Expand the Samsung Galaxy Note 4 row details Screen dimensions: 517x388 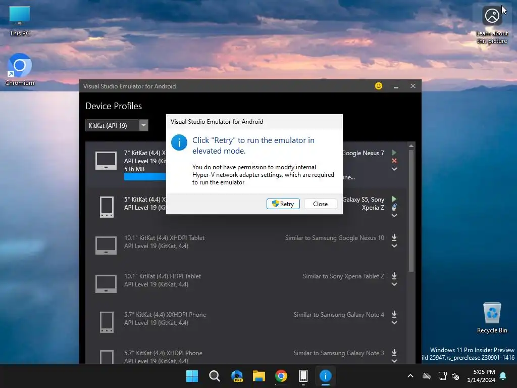394,323
